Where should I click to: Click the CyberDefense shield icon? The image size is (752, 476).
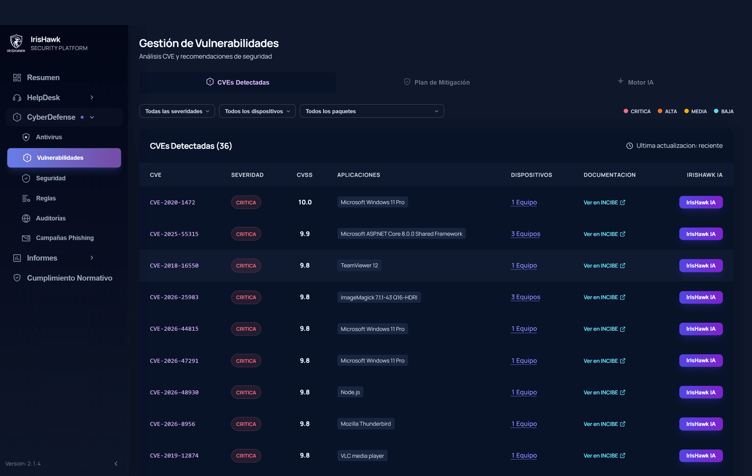(17, 117)
